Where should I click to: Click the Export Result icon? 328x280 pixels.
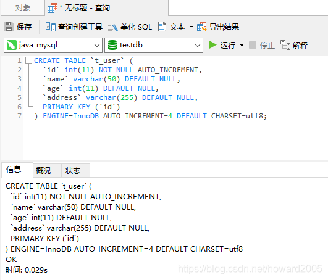tap(201, 27)
